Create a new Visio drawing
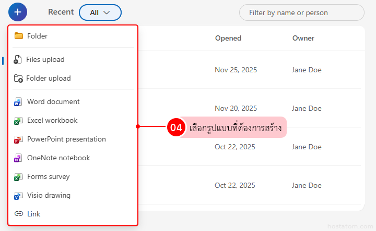This screenshot has width=376, height=231. (73, 196)
